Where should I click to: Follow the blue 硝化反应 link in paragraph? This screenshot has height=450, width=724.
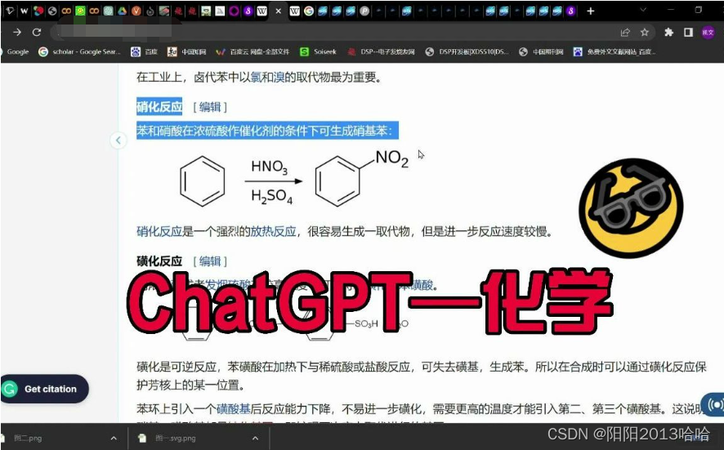tap(159, 231)
